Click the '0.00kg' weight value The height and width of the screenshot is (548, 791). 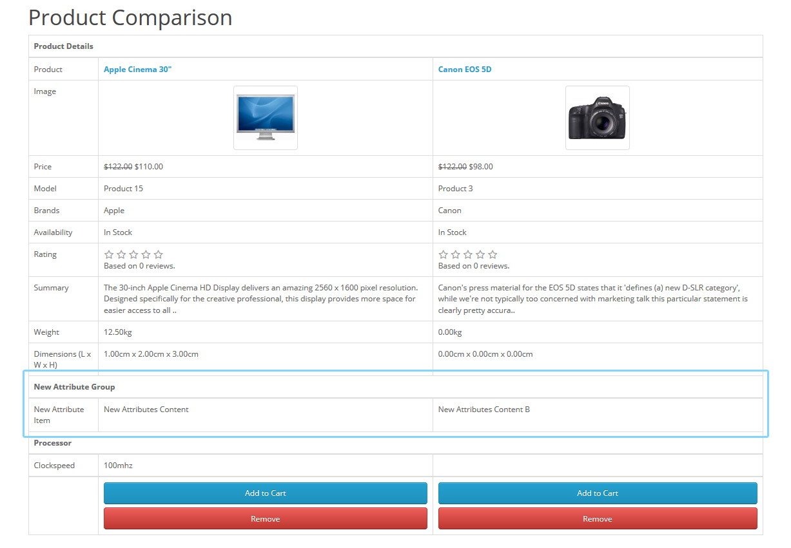[450, 332]
